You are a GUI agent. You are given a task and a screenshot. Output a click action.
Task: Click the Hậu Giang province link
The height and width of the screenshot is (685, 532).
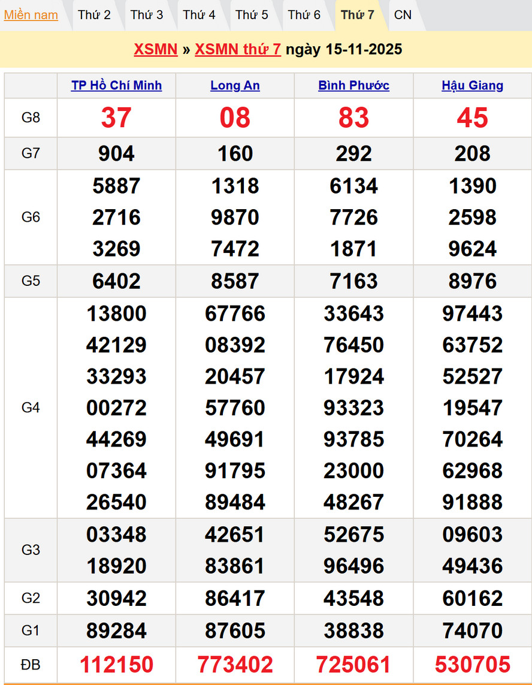click(472, 85)
